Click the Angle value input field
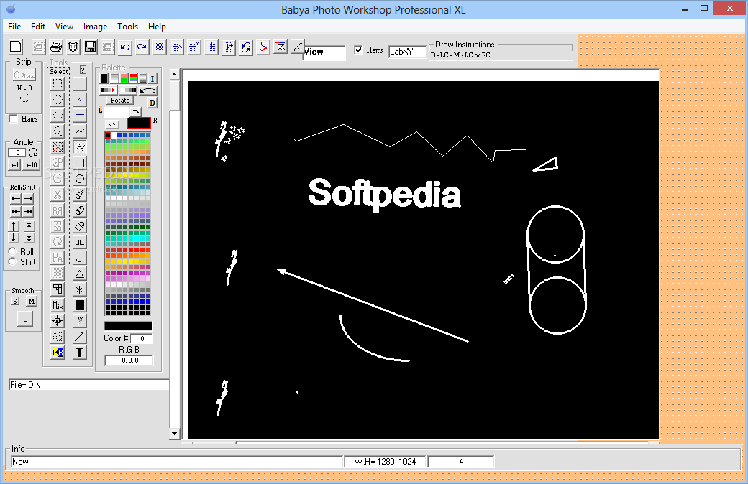The height and width of the screenshot is (484, 748). pos(17,152)
